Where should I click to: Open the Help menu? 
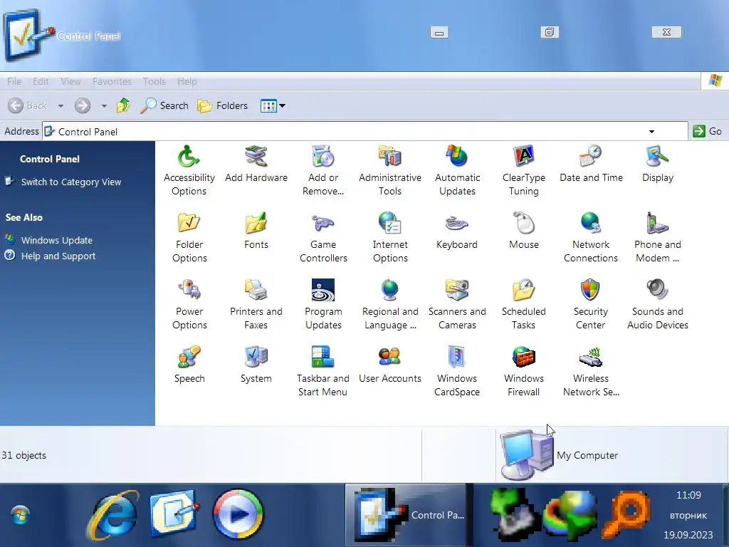pos(187,81)
